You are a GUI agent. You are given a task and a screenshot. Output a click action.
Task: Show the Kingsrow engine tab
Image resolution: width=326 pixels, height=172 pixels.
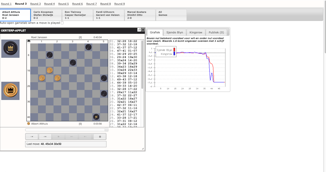pos(196,32)
